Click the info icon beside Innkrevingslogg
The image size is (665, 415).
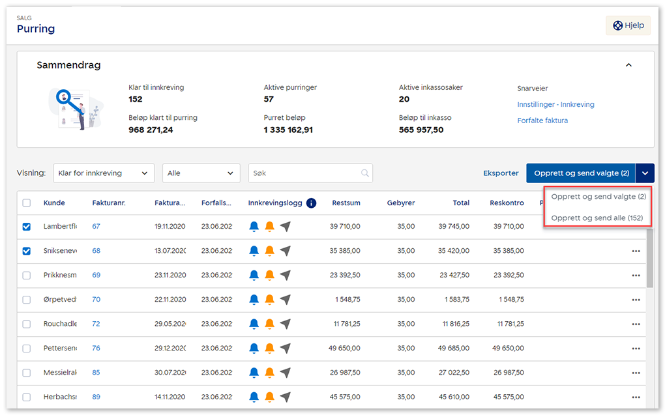311,203
